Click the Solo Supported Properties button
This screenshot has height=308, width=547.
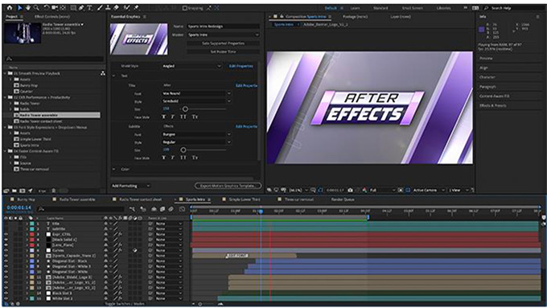pos(224,43)
